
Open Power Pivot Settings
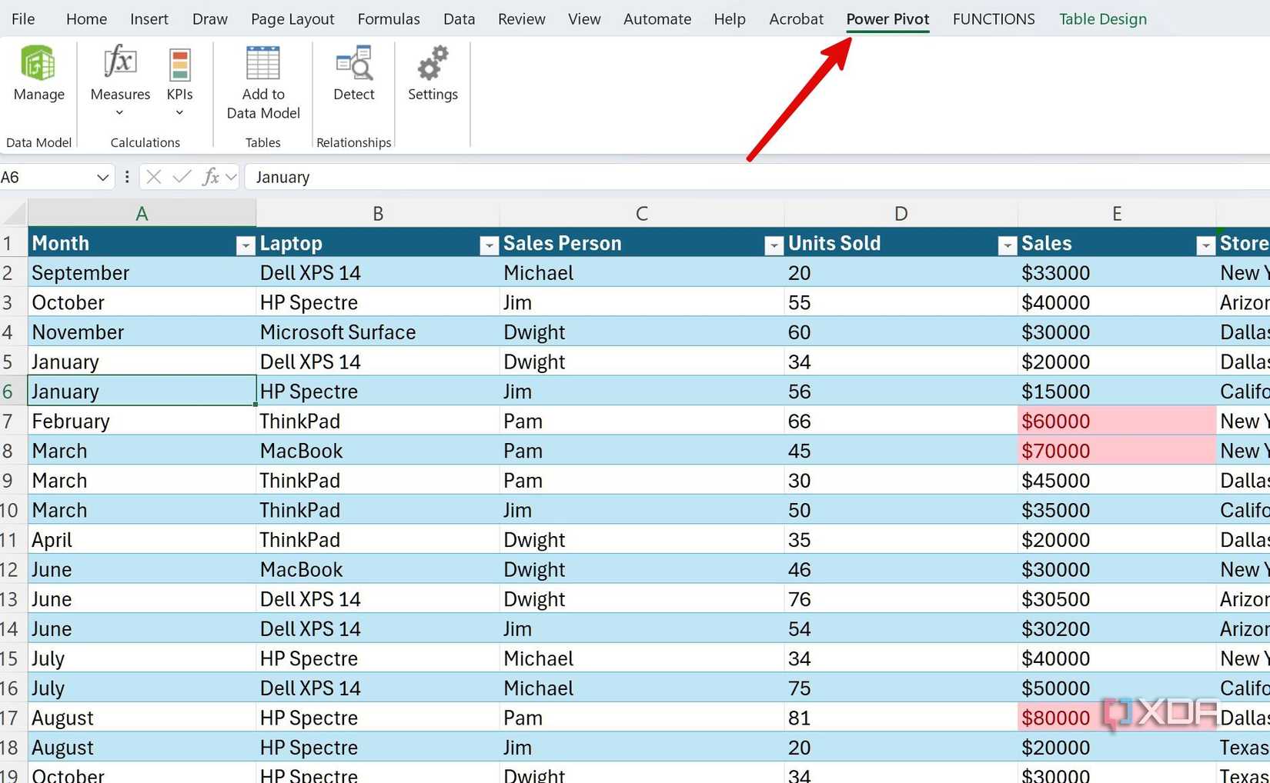click(x=433, y=73)
